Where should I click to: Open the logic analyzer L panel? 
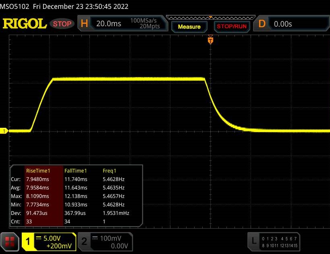274,242
